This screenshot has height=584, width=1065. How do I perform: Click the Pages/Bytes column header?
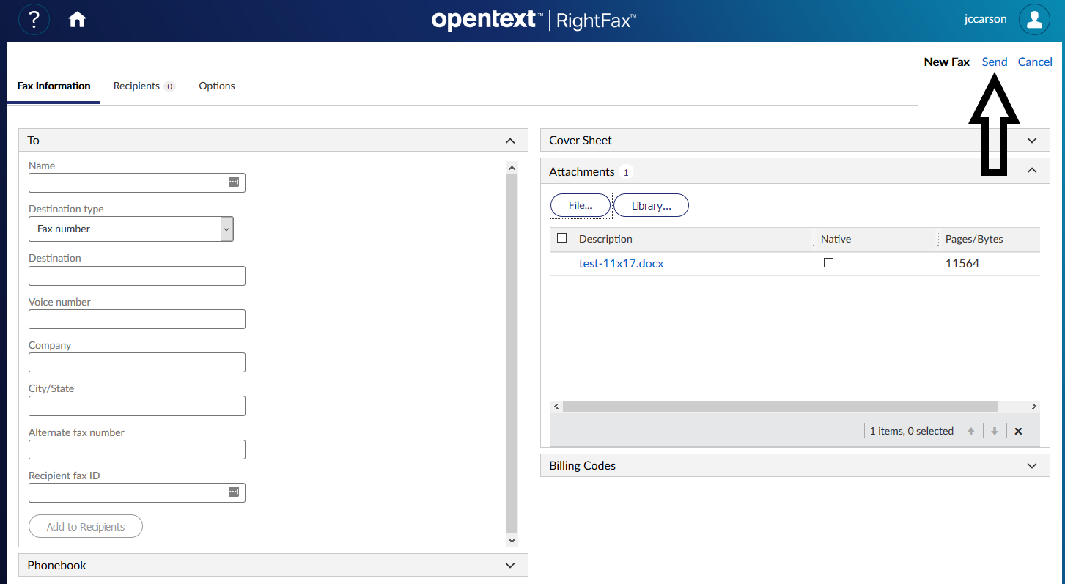tap(974, 239)
